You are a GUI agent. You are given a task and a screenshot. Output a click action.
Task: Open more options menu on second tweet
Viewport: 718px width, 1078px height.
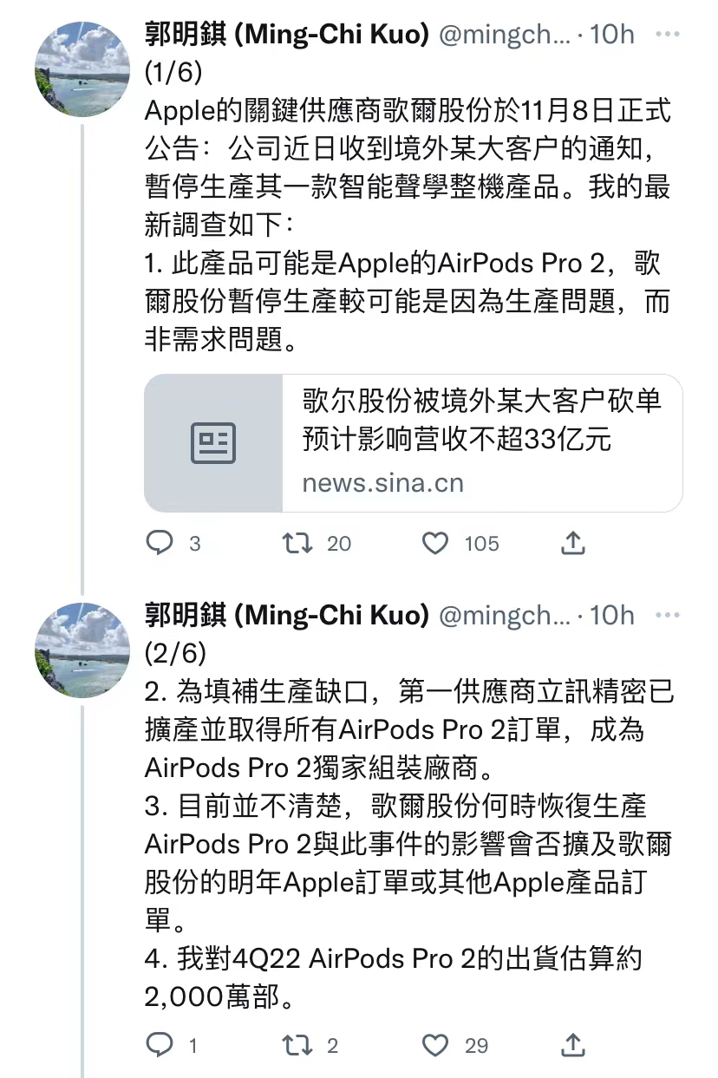tap(668, 616)
